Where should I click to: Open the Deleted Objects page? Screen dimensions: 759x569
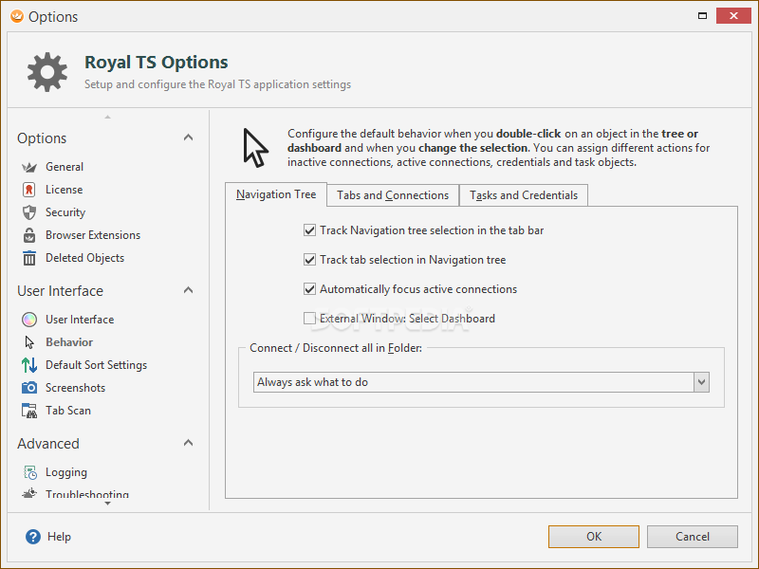tap(84, 258)
